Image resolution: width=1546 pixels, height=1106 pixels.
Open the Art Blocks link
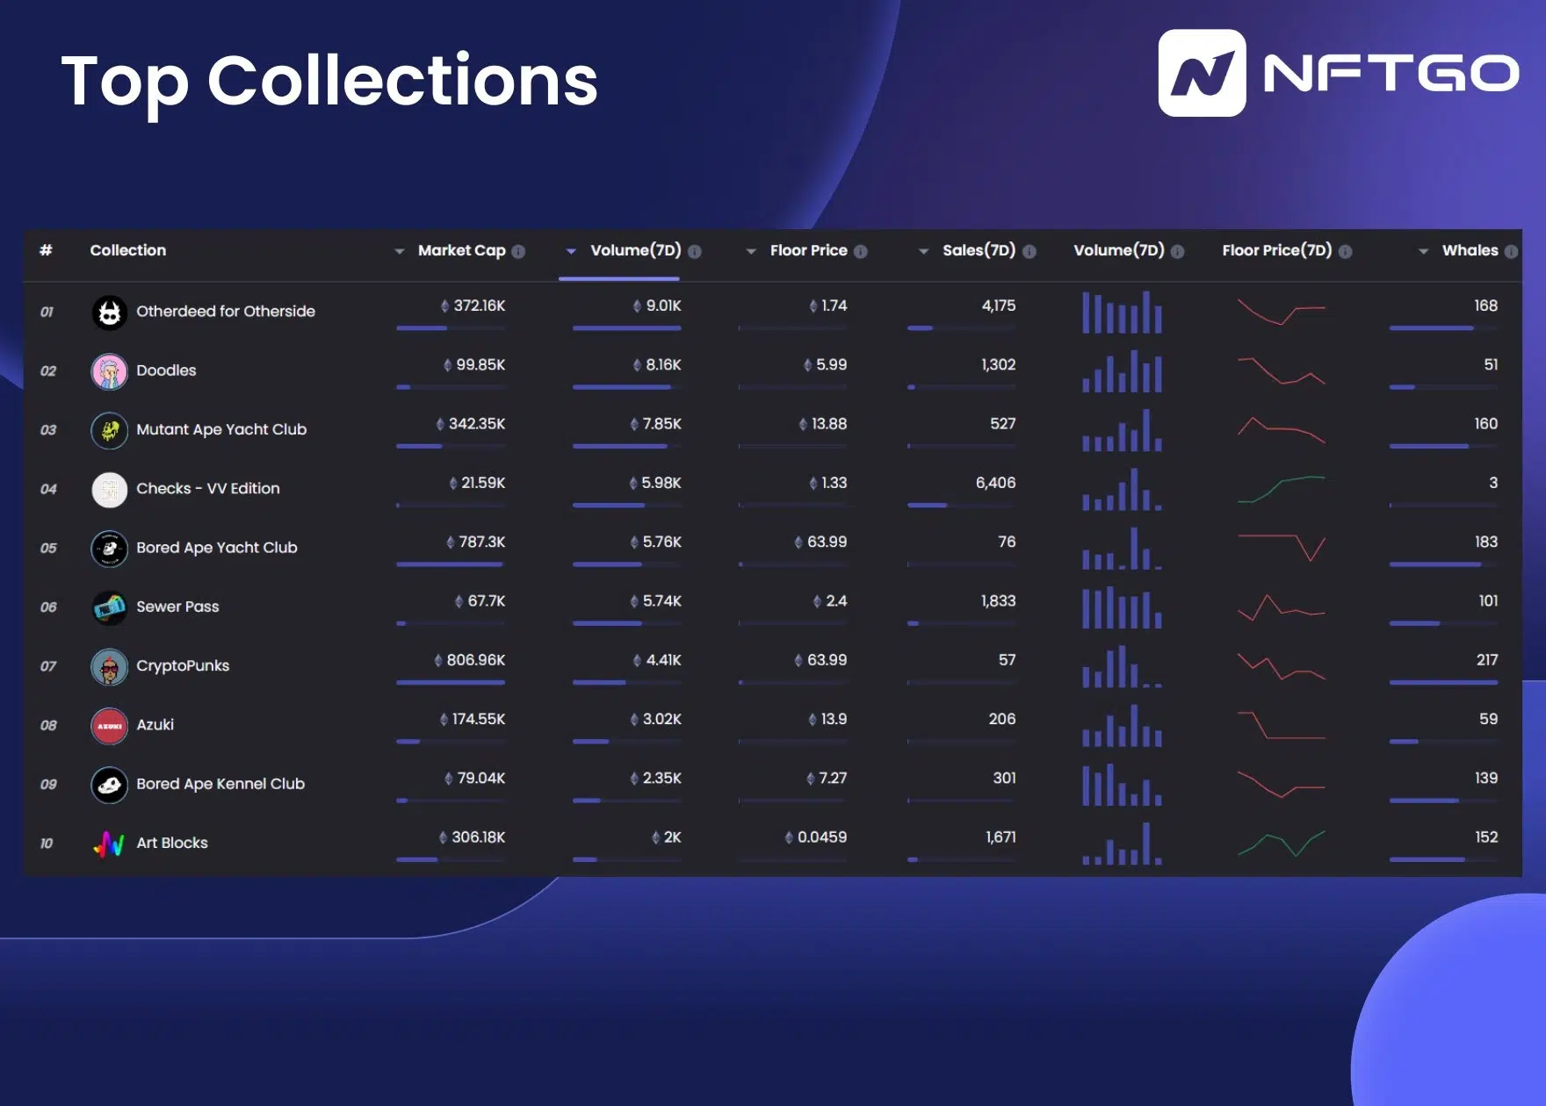[x=172, y=844]
